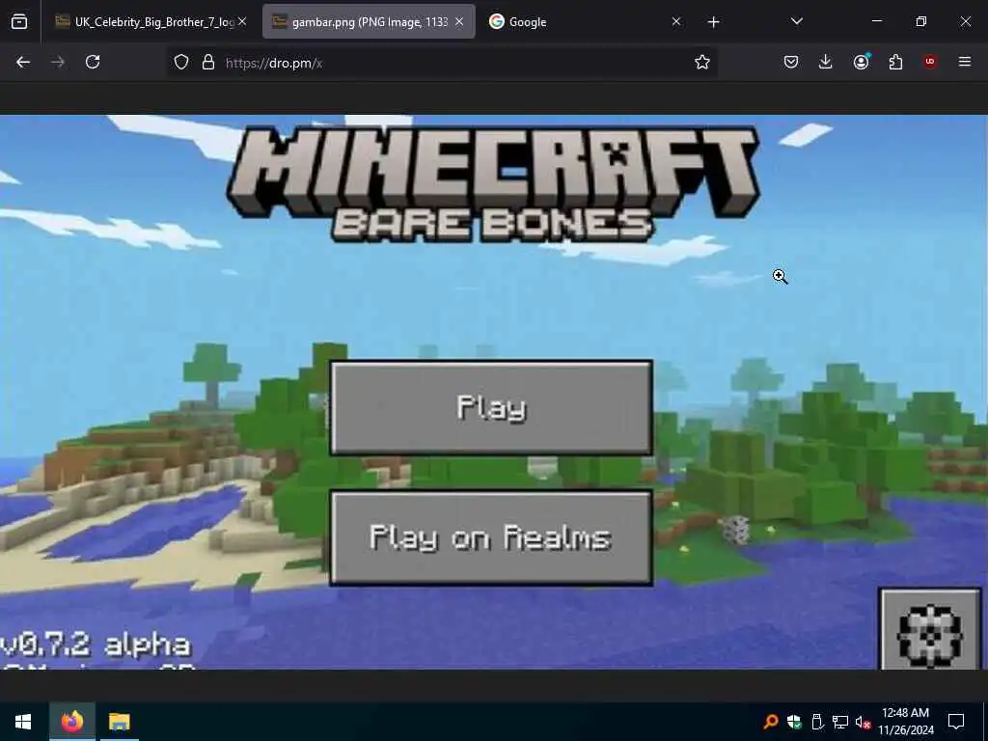This screenshot has height=741, width=988.
Task: Open uBlock Origin extension popup
Action: point(930,62)
